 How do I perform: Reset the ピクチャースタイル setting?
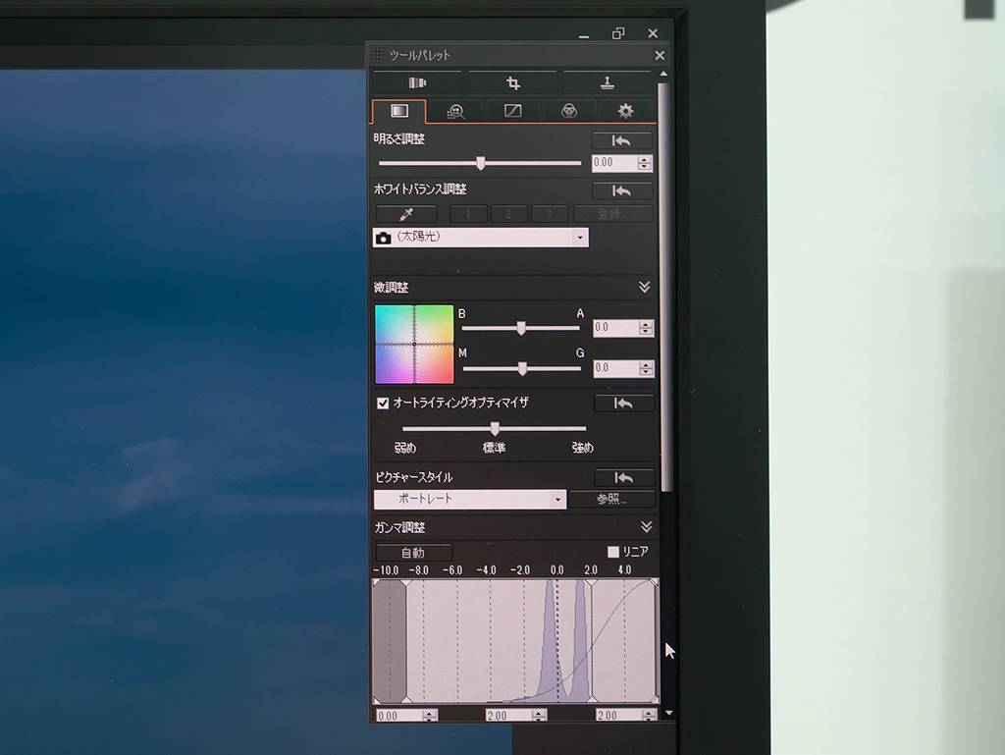tap(624, 477)
